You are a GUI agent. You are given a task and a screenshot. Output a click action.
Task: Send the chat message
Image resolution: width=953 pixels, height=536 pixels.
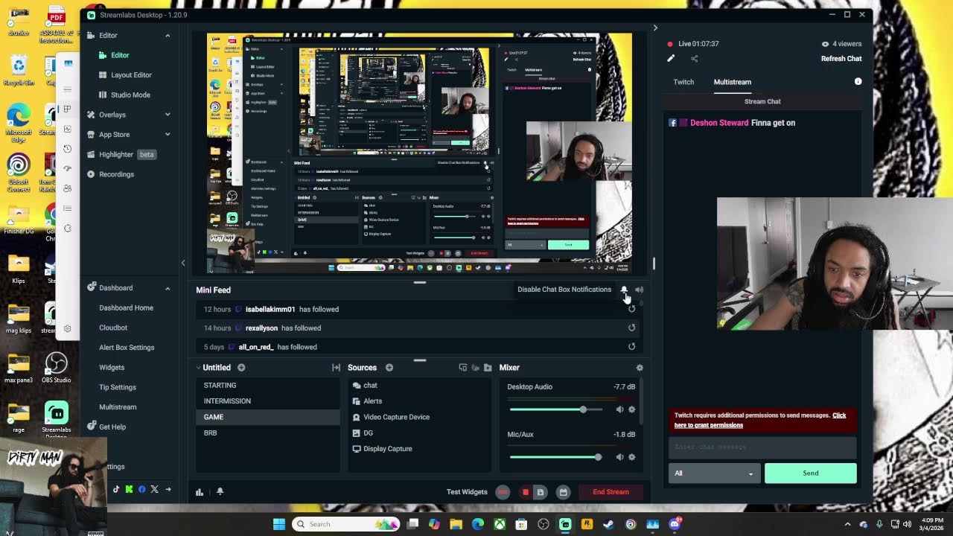click(810, 473)
